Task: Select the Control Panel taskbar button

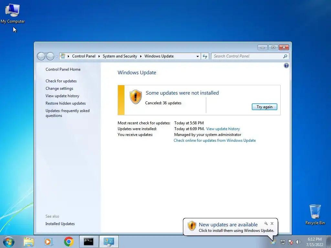Action: [x=109, y=242]
